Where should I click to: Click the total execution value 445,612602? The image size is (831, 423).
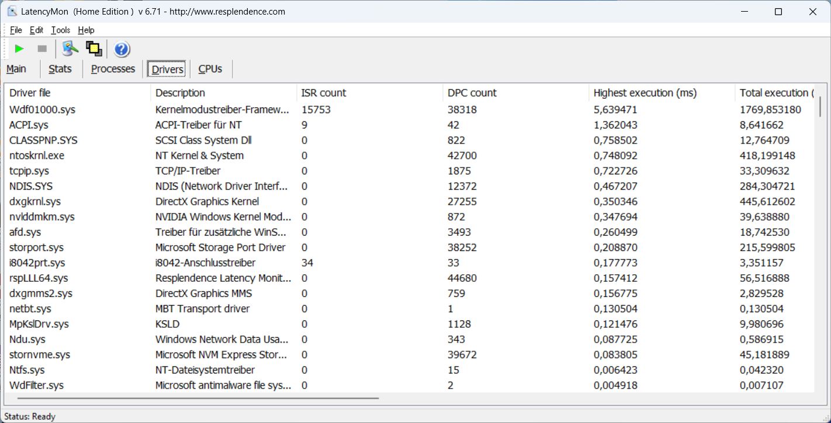click(x=767, y=201)
